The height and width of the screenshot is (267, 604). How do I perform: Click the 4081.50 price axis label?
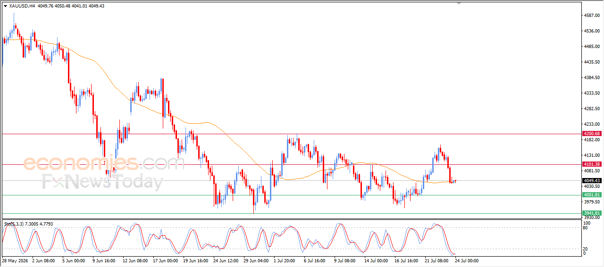coord(593,171)
